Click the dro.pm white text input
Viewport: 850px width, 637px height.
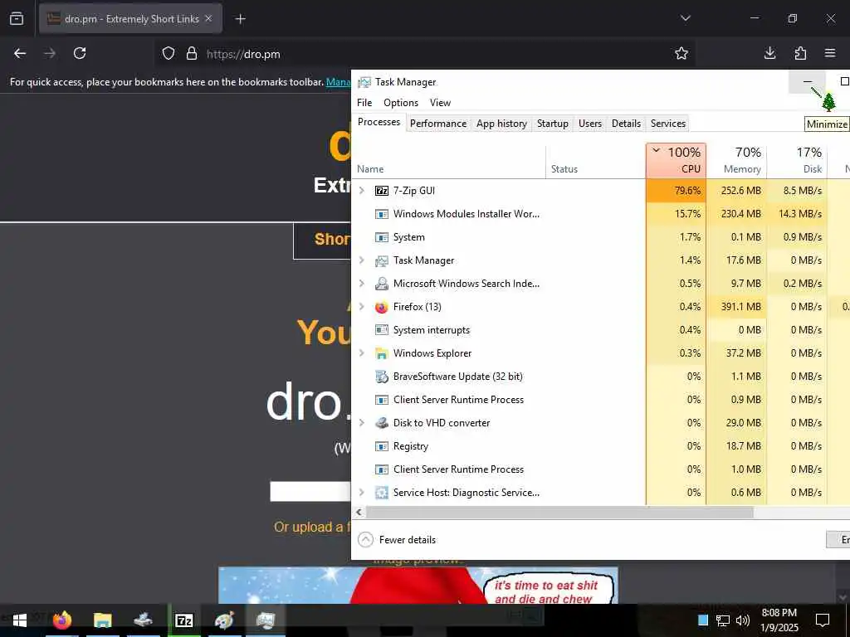coord(310,492)
